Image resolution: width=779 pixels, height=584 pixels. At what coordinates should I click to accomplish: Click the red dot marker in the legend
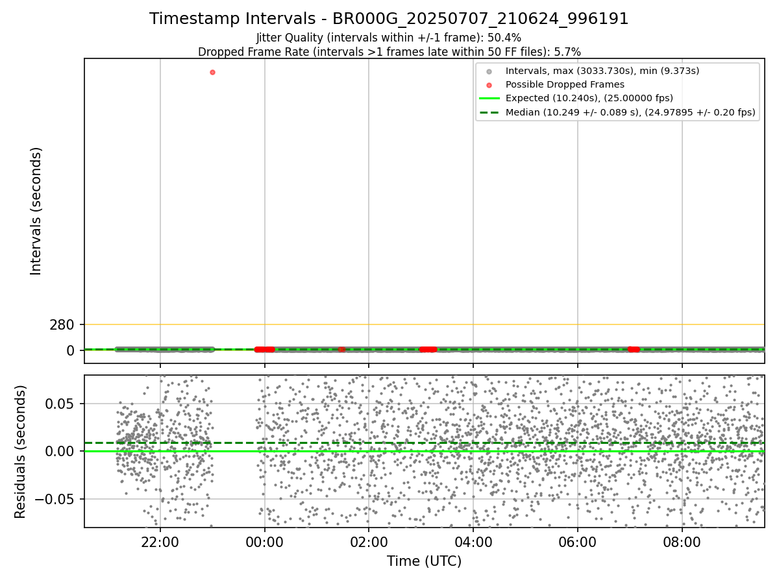pyautogui.click(x=489, y=85)
